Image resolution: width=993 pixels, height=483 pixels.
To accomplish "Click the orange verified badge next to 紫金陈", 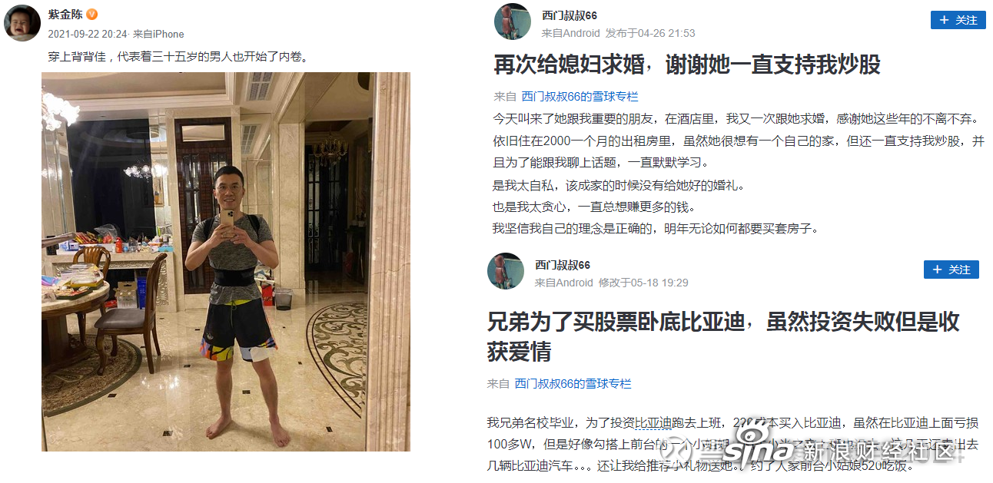I will click(92, 15).
